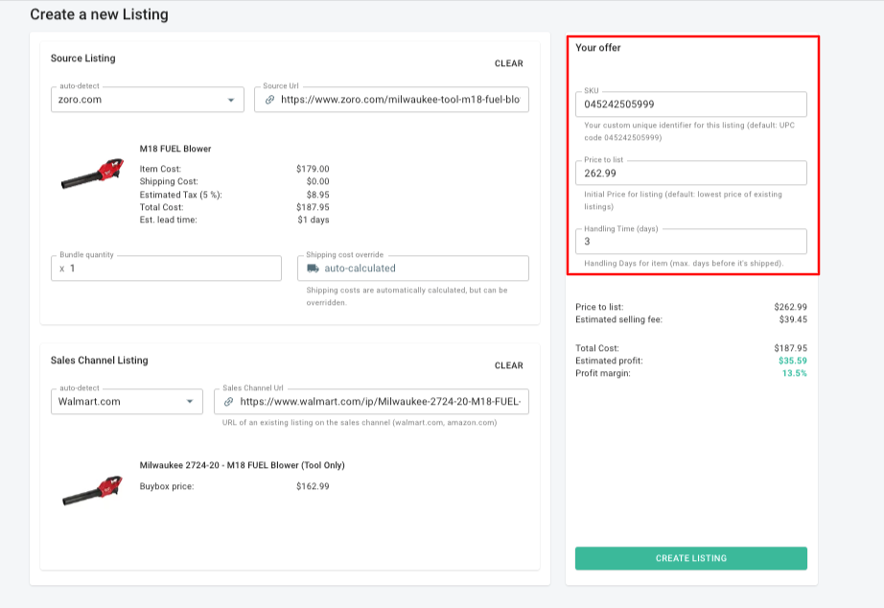Focus the Shipping cost override field

(422, 269)
